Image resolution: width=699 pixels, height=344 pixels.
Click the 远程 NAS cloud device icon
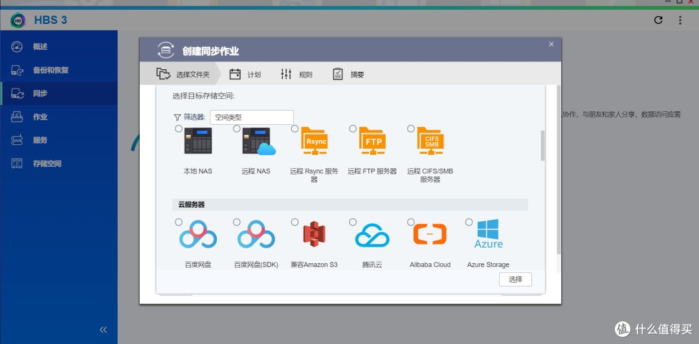(258, 141)
